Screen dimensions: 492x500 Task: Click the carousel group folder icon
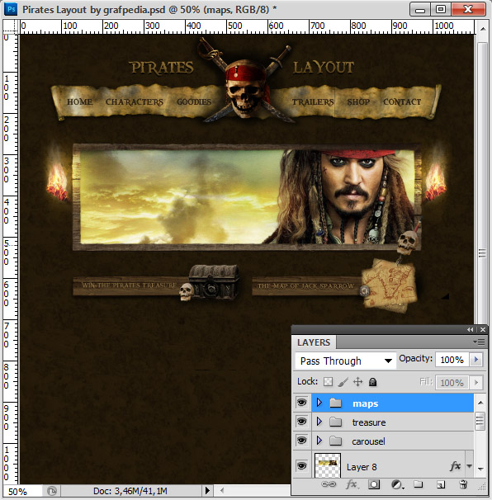coord(335,441)
